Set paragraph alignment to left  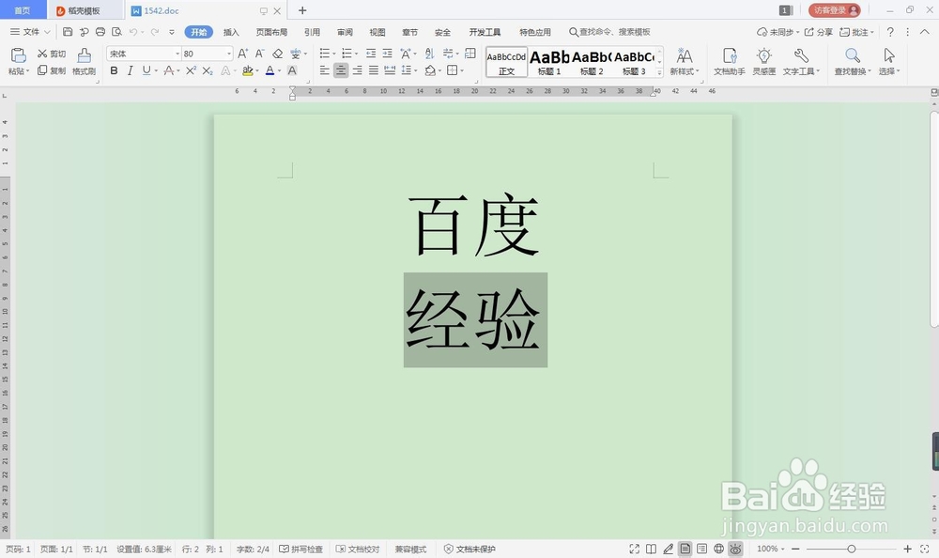click(x=325, y=70)
